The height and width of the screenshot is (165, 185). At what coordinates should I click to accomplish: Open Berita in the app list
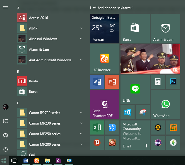[x=50, y=81]
